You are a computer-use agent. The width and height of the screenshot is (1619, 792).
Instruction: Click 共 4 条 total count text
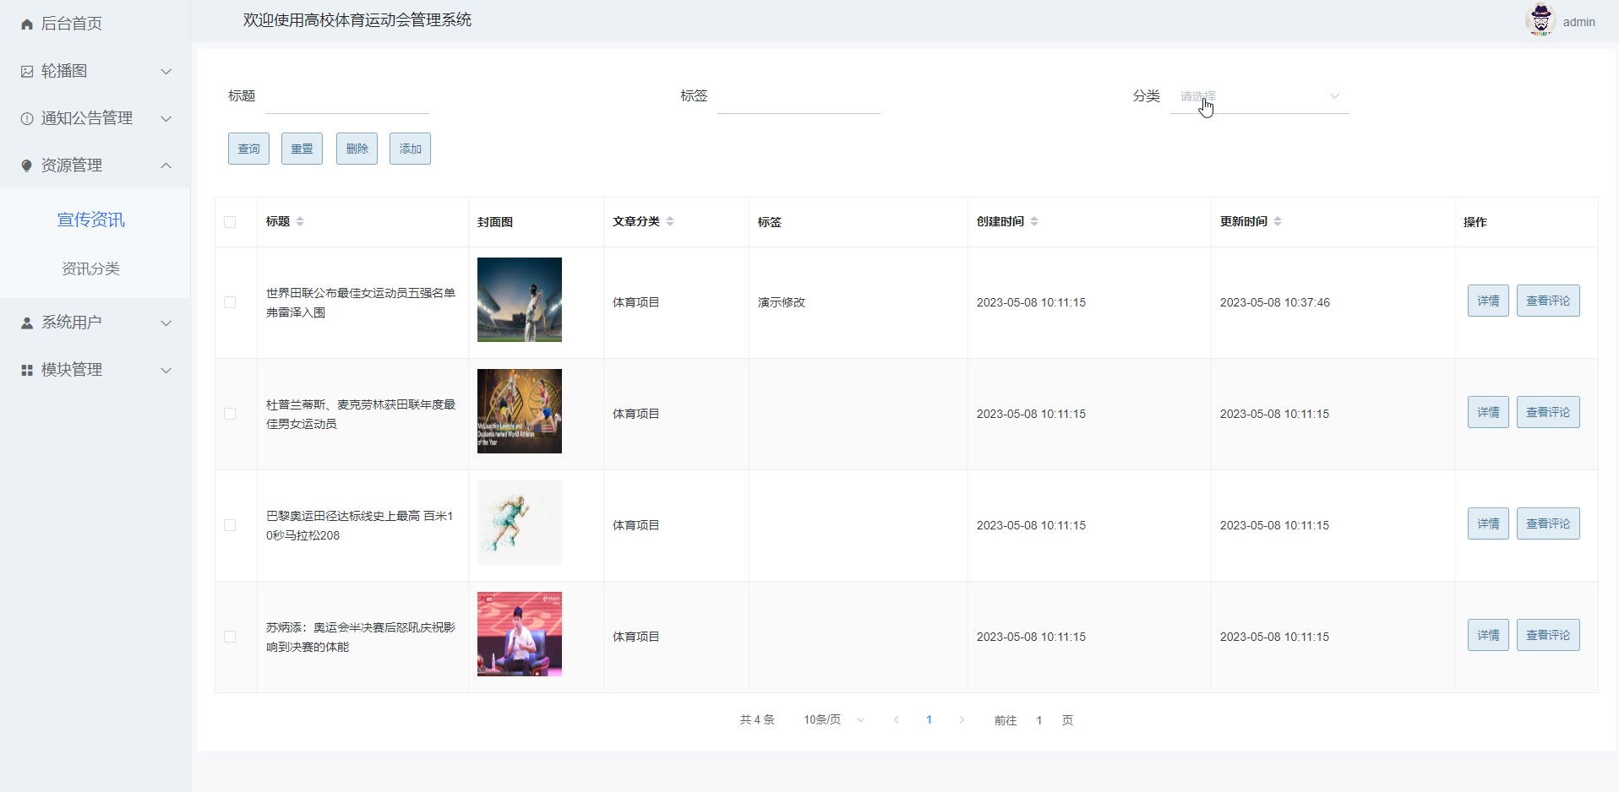pos(757,720)
